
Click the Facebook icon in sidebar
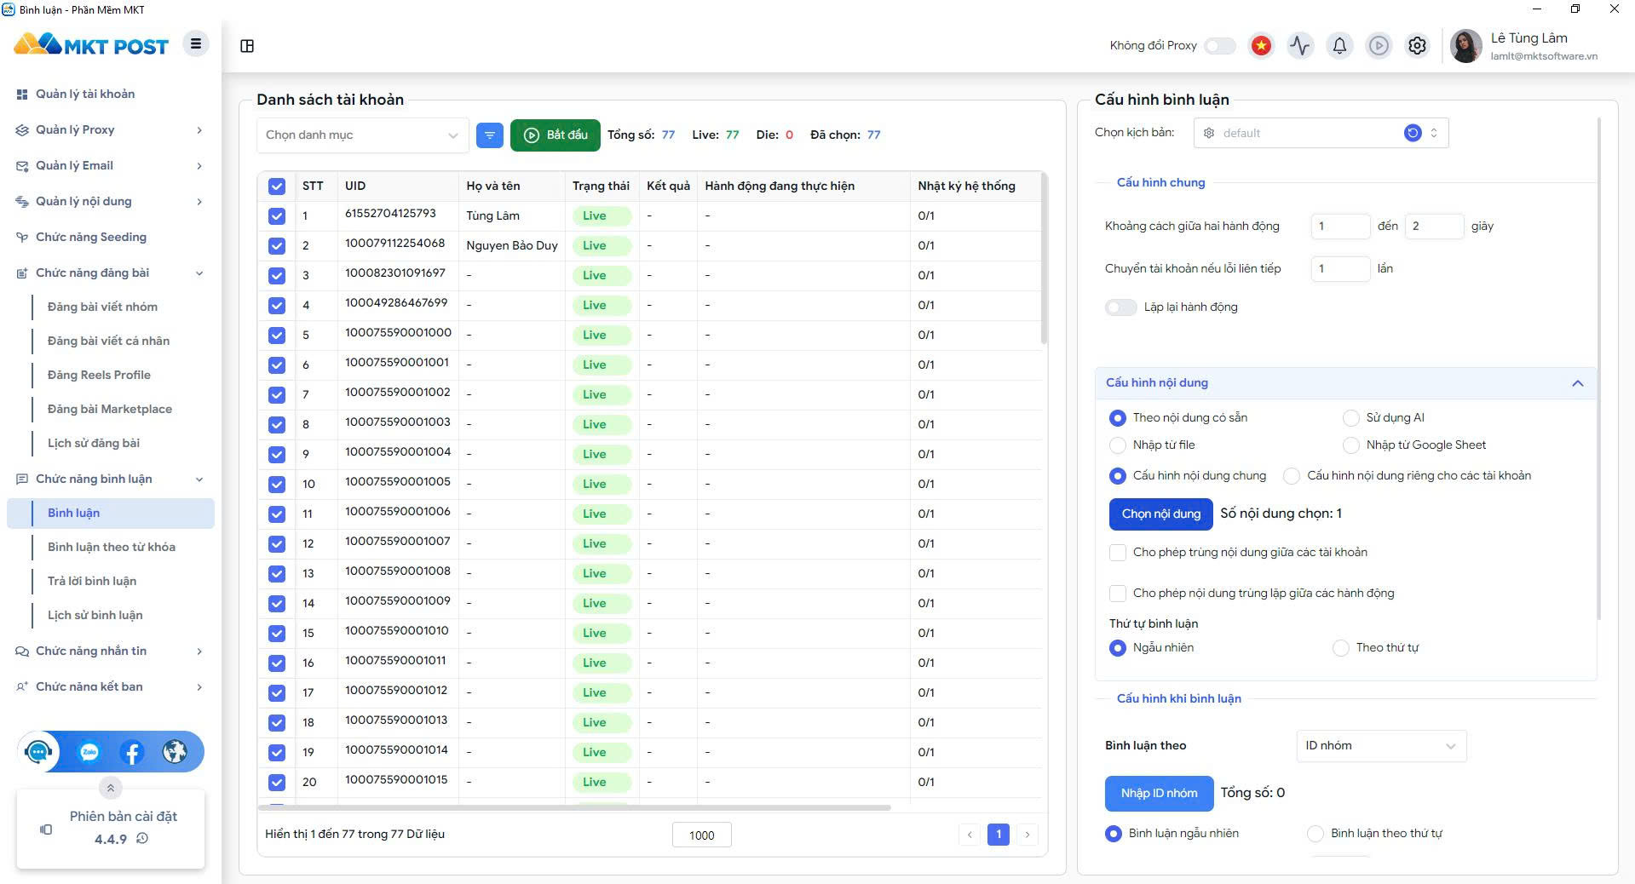[x=131, y=752]
